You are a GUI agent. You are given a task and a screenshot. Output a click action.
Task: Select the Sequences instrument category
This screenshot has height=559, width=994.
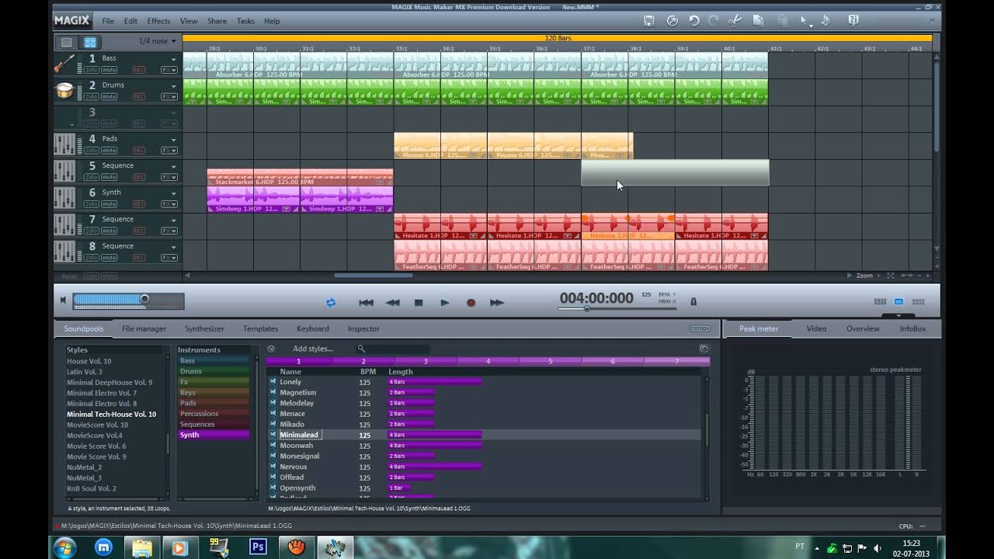[x=213, y=424]
